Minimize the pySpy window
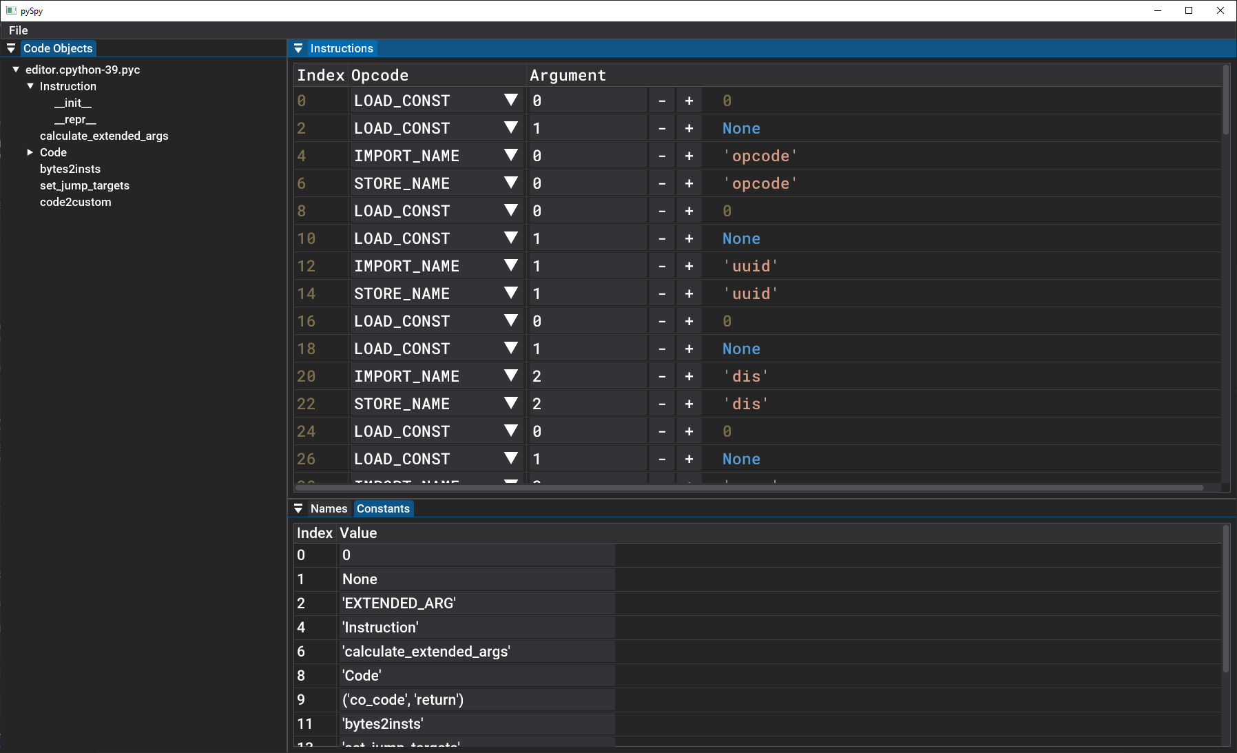 (1158, 10)
